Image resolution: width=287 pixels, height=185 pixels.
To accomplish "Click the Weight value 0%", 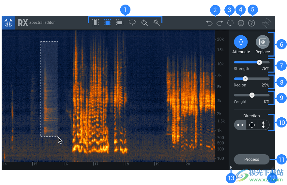I will (266, 102).
